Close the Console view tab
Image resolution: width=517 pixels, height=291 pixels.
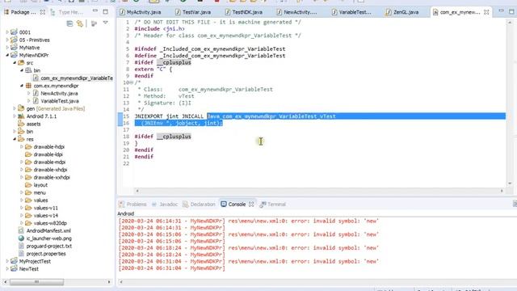pyautogui.click(x=251, y=205)
